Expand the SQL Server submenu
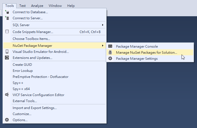The image size is (197, 128). [103, 25]
